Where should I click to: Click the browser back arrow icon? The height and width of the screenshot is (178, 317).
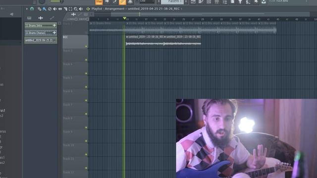[x=11, y=14]
